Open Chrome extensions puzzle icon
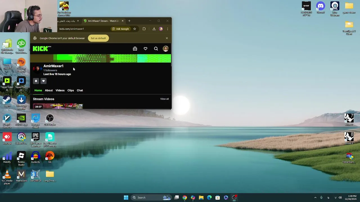Image resolution: width=360 pixels, height=202 pixels. click(144, 29)
